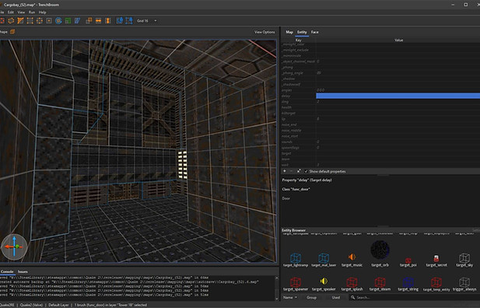This screenshot has height=308, width=480.
Task: Click the console scrollbar up arrow
Action: click(x=277, y=278)
